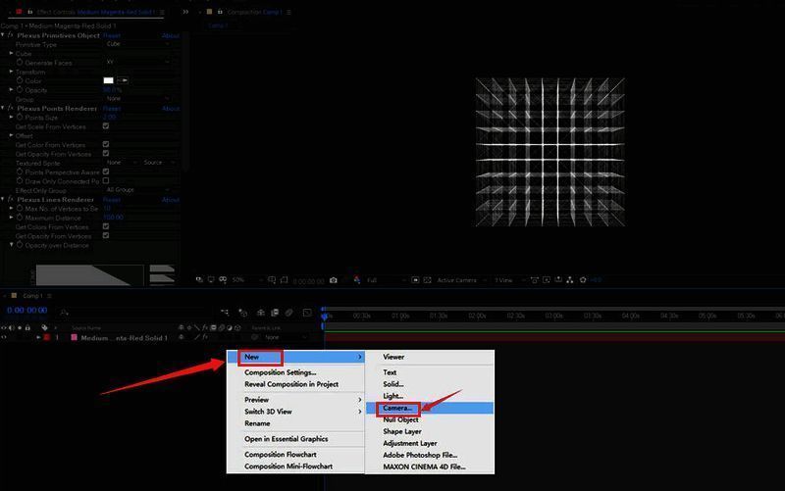Screen dimensions: 785x491
Task: Open the Graph Editor icon in timeline
Action: click(306, 313)
